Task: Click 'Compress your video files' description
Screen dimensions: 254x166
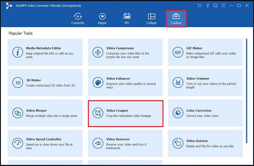Action: (128, 55)
